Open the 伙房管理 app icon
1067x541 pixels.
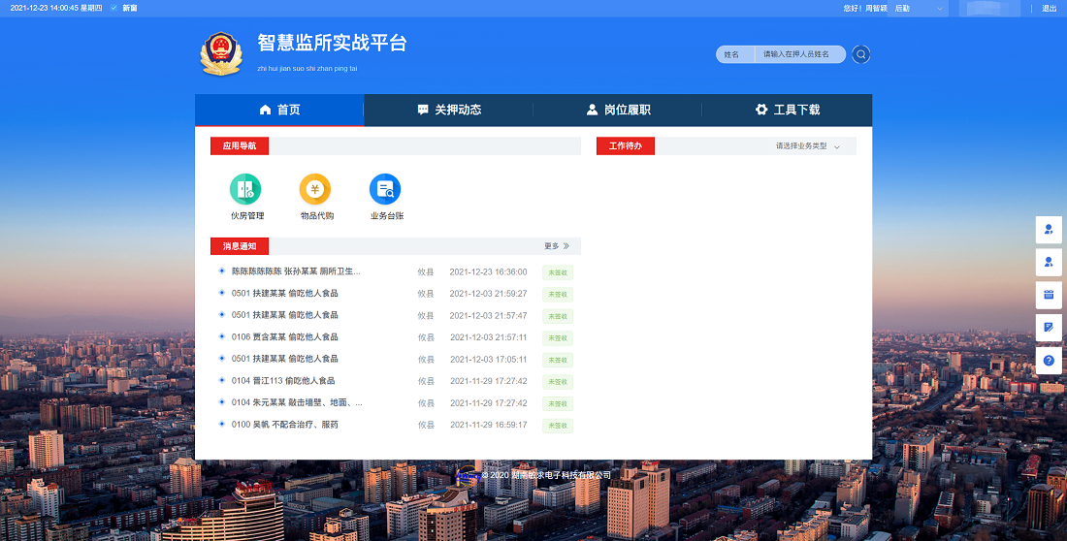tap(245, 189)
